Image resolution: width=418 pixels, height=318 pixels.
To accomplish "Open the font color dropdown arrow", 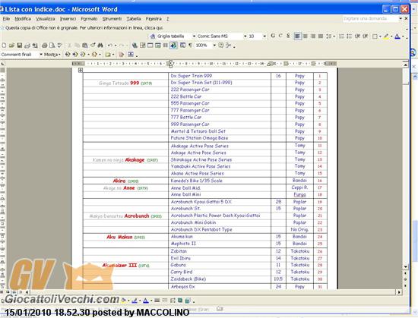I will click(x=403, y=36).
